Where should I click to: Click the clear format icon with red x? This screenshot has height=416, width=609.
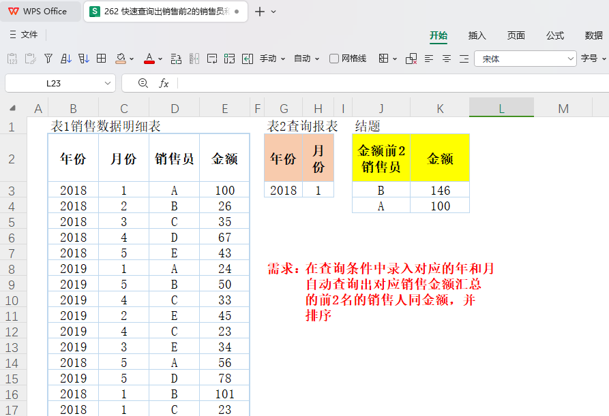coord(411,59)
